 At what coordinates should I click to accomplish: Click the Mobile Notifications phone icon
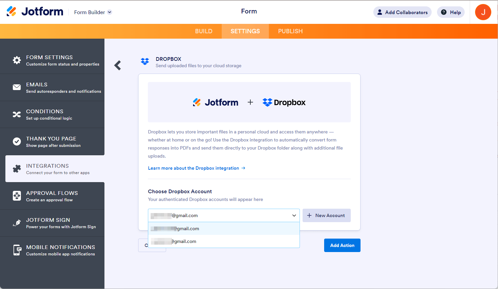click(17, 250)
